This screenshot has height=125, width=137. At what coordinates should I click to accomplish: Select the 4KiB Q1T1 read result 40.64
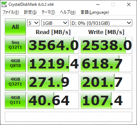53,100
